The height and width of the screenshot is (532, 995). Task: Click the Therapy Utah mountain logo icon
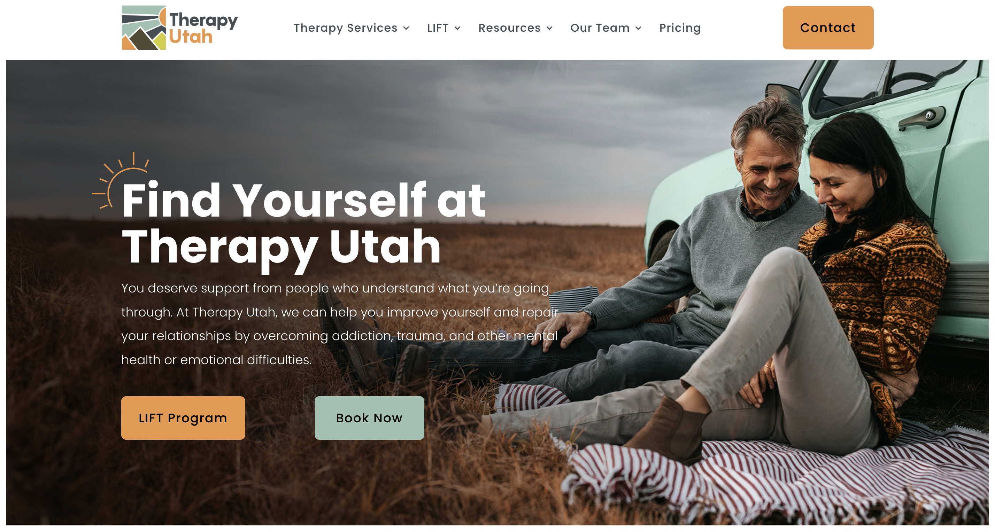(144, 28)
